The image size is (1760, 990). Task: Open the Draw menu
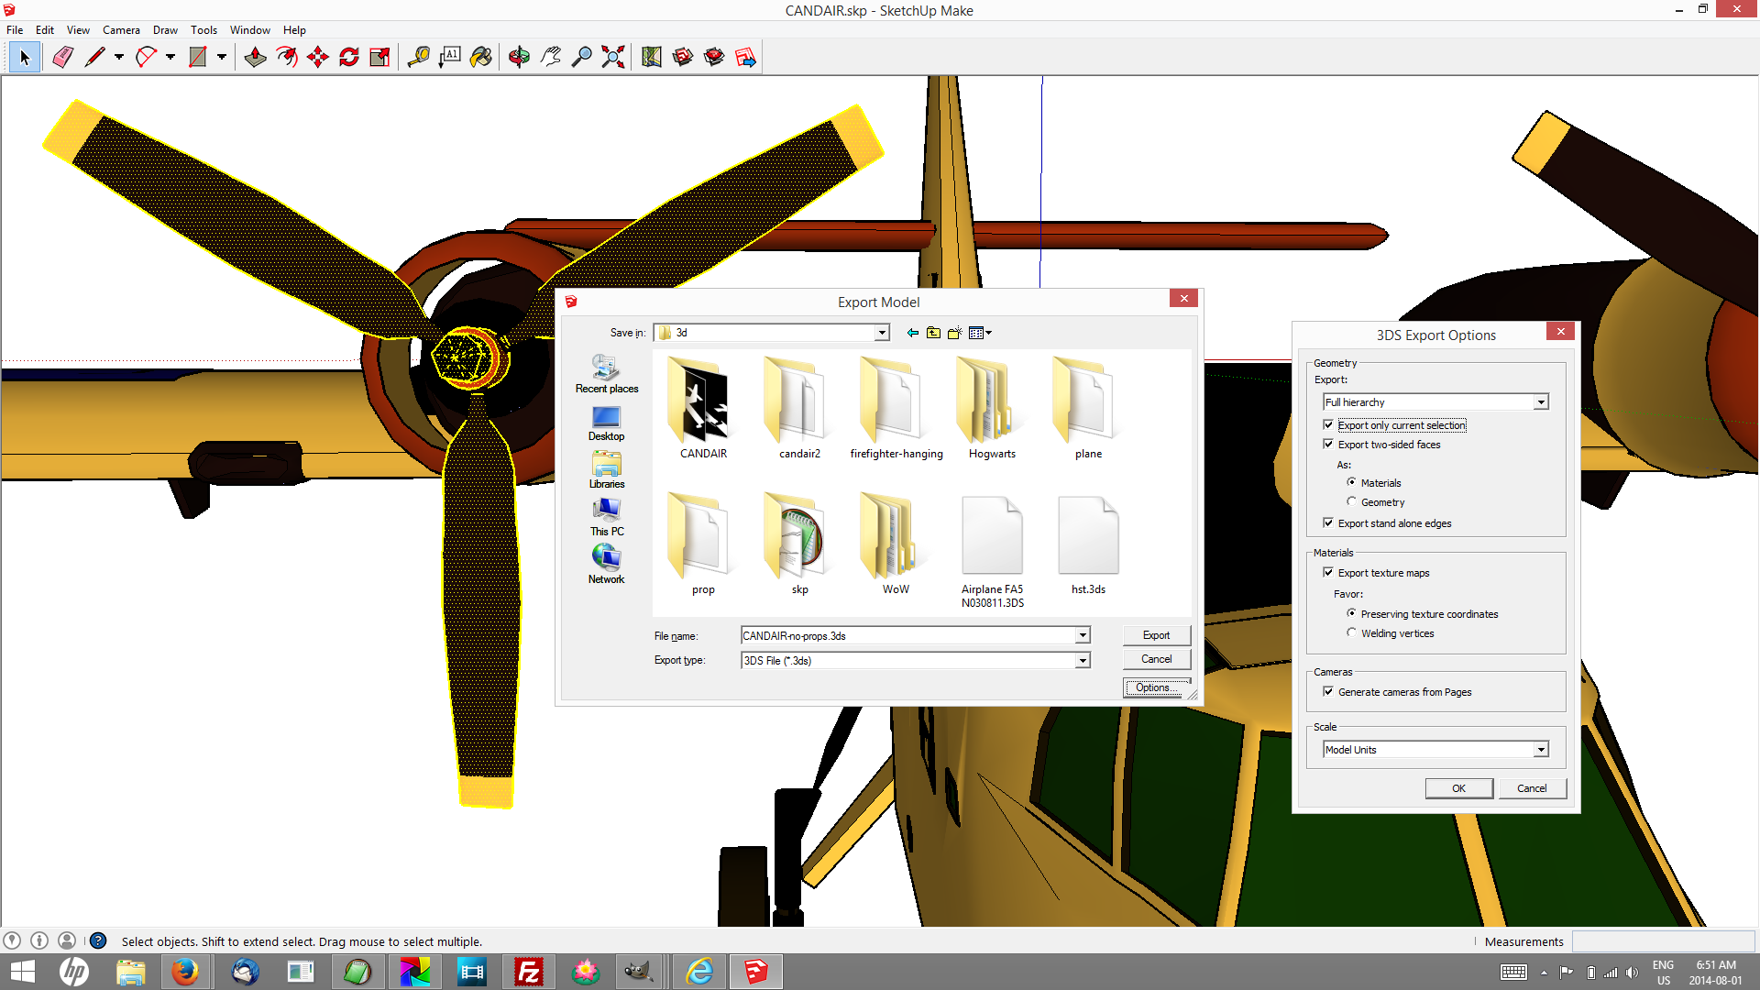165,29
